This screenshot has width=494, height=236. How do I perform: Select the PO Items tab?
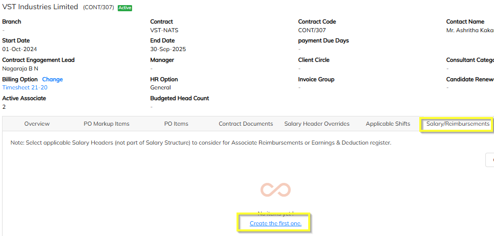[176, 124]
